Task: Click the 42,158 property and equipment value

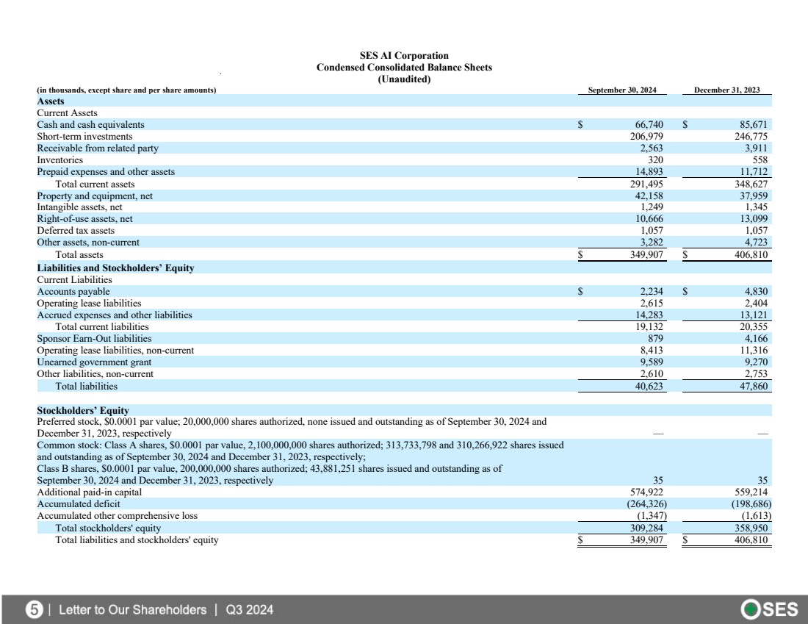Action: click(649, 196)
